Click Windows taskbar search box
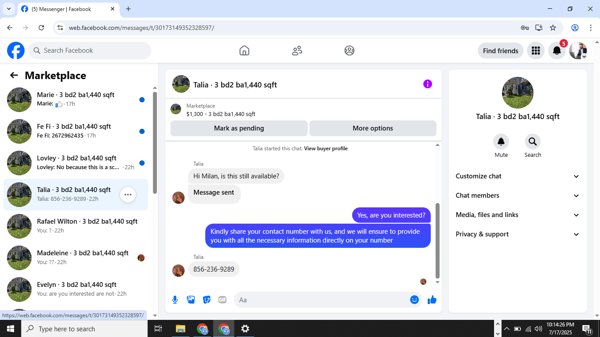Viewport: 600px width, 337px height. coord(84,329)
